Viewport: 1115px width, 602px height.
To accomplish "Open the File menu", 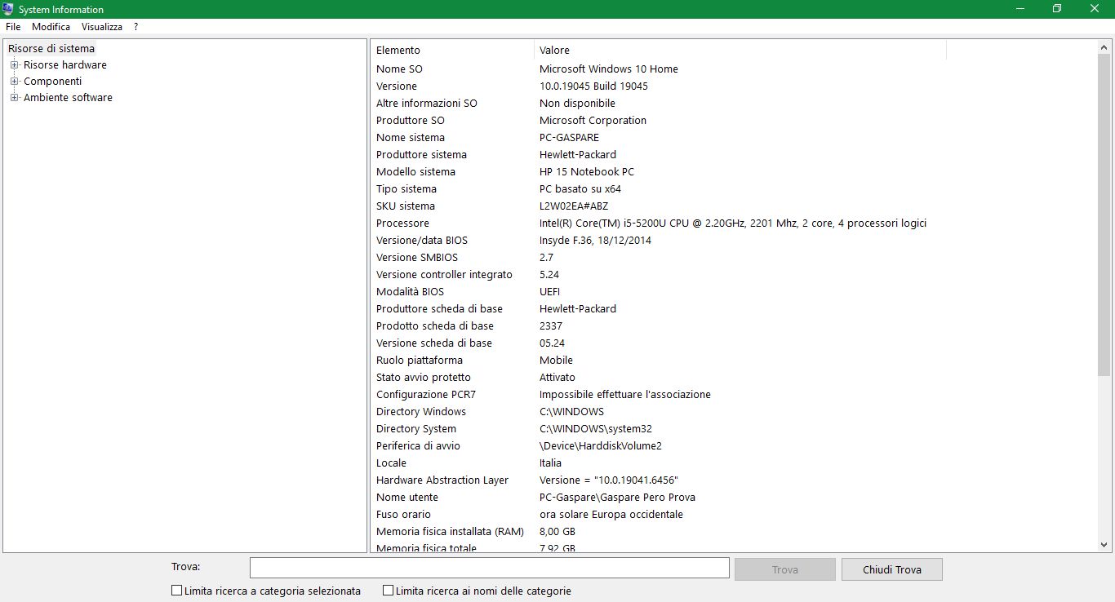I will [x=13, y=27].
